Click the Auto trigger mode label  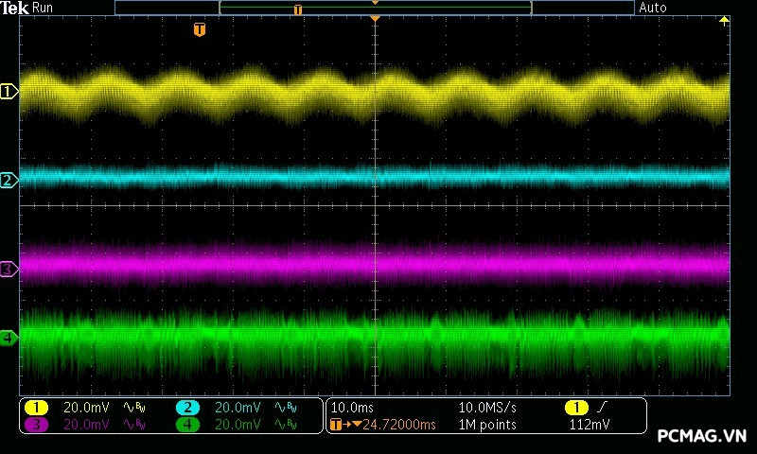pos(653,8)
